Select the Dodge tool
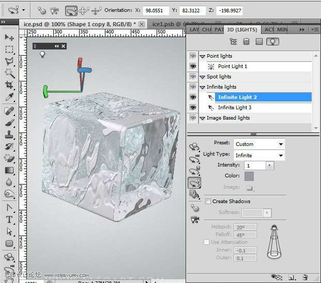The height and width of the screenshot is (283, 321). 9,194
